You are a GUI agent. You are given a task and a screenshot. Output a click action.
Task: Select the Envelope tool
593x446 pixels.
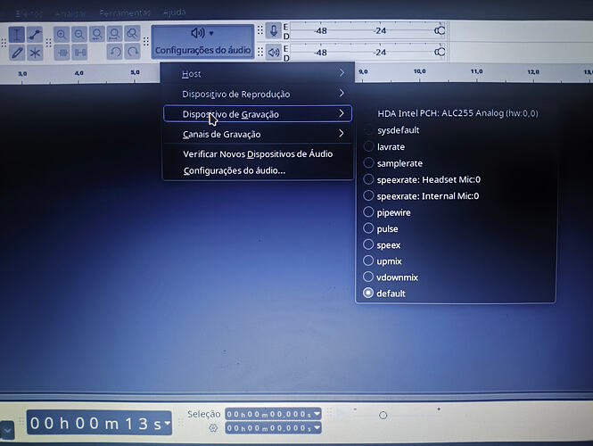pos(36,35)
